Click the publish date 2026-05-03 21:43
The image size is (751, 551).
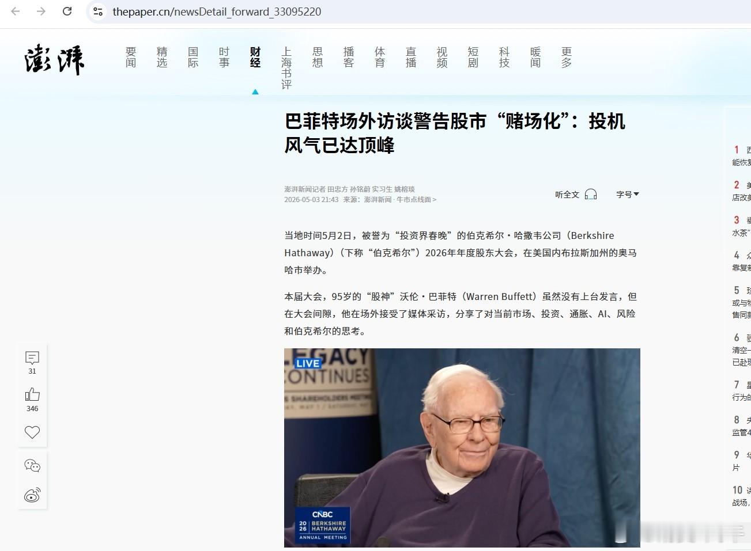(311, 200)
